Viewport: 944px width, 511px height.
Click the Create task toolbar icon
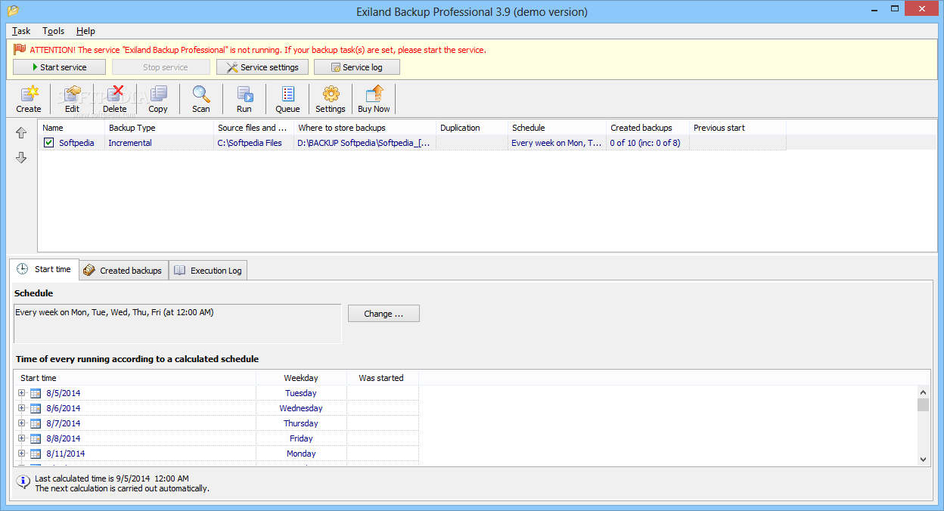click(x=29, y=94)
